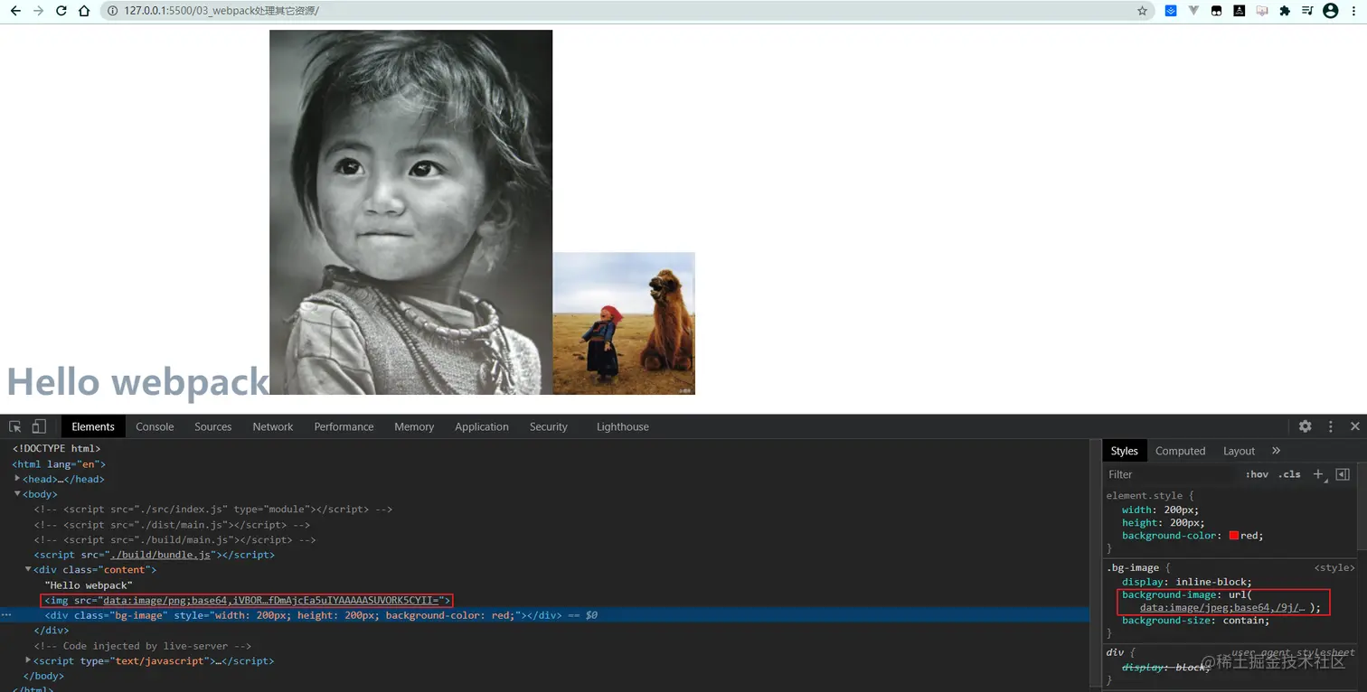1367x692 pixels.
Task: Switch to the Console tab
Action: [x=154, y=425]
